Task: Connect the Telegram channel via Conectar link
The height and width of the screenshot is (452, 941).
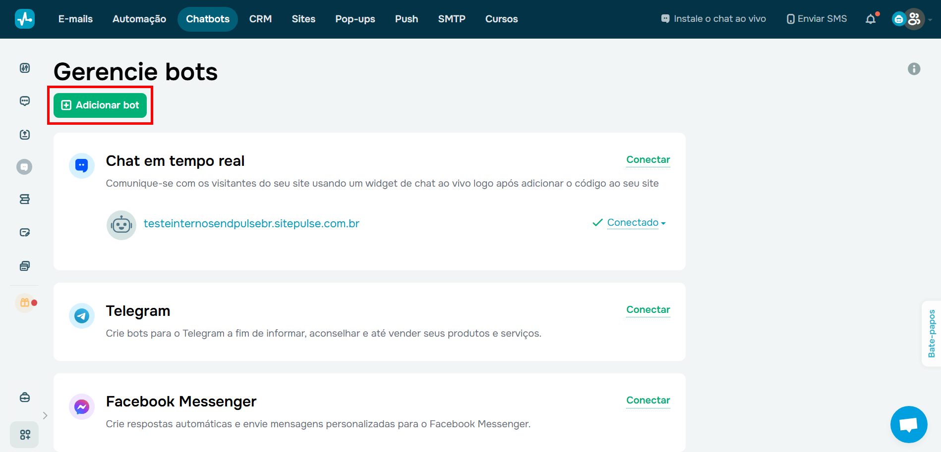Action: coord(648,309)
